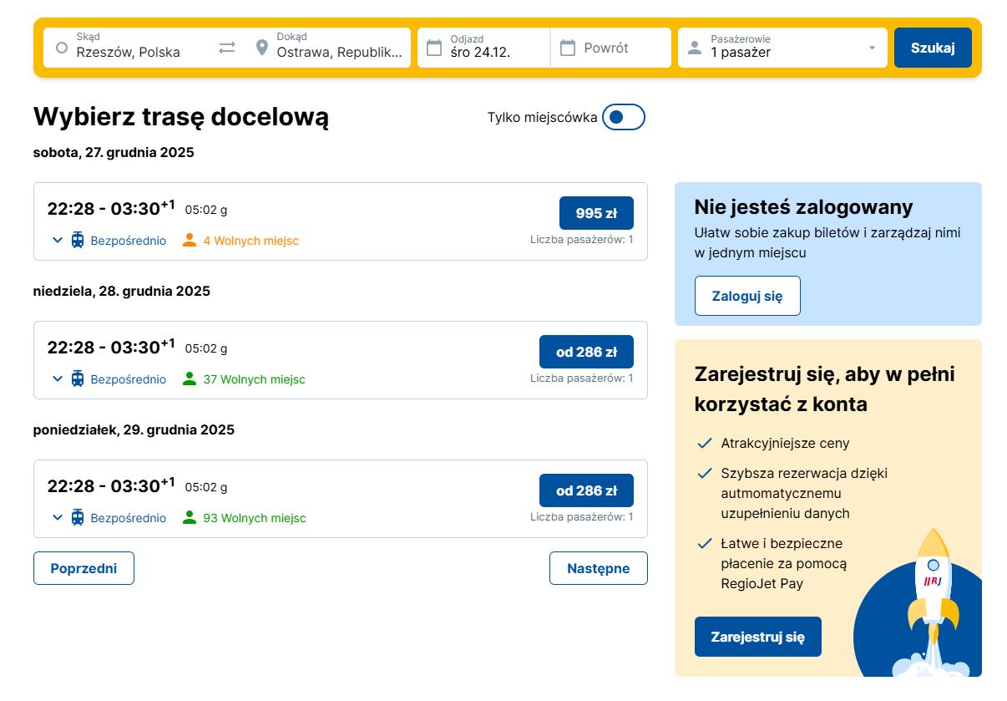Click the checkmark beside Łatwe i bezpieczne płacenie
This screenshot has height=701, width=1007.
(x=705, y=543)
